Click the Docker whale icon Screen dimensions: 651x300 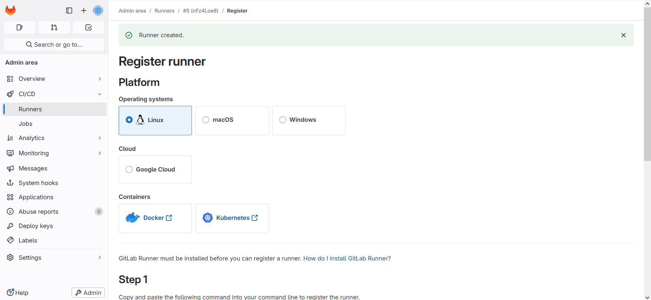(x=133, y=218)
